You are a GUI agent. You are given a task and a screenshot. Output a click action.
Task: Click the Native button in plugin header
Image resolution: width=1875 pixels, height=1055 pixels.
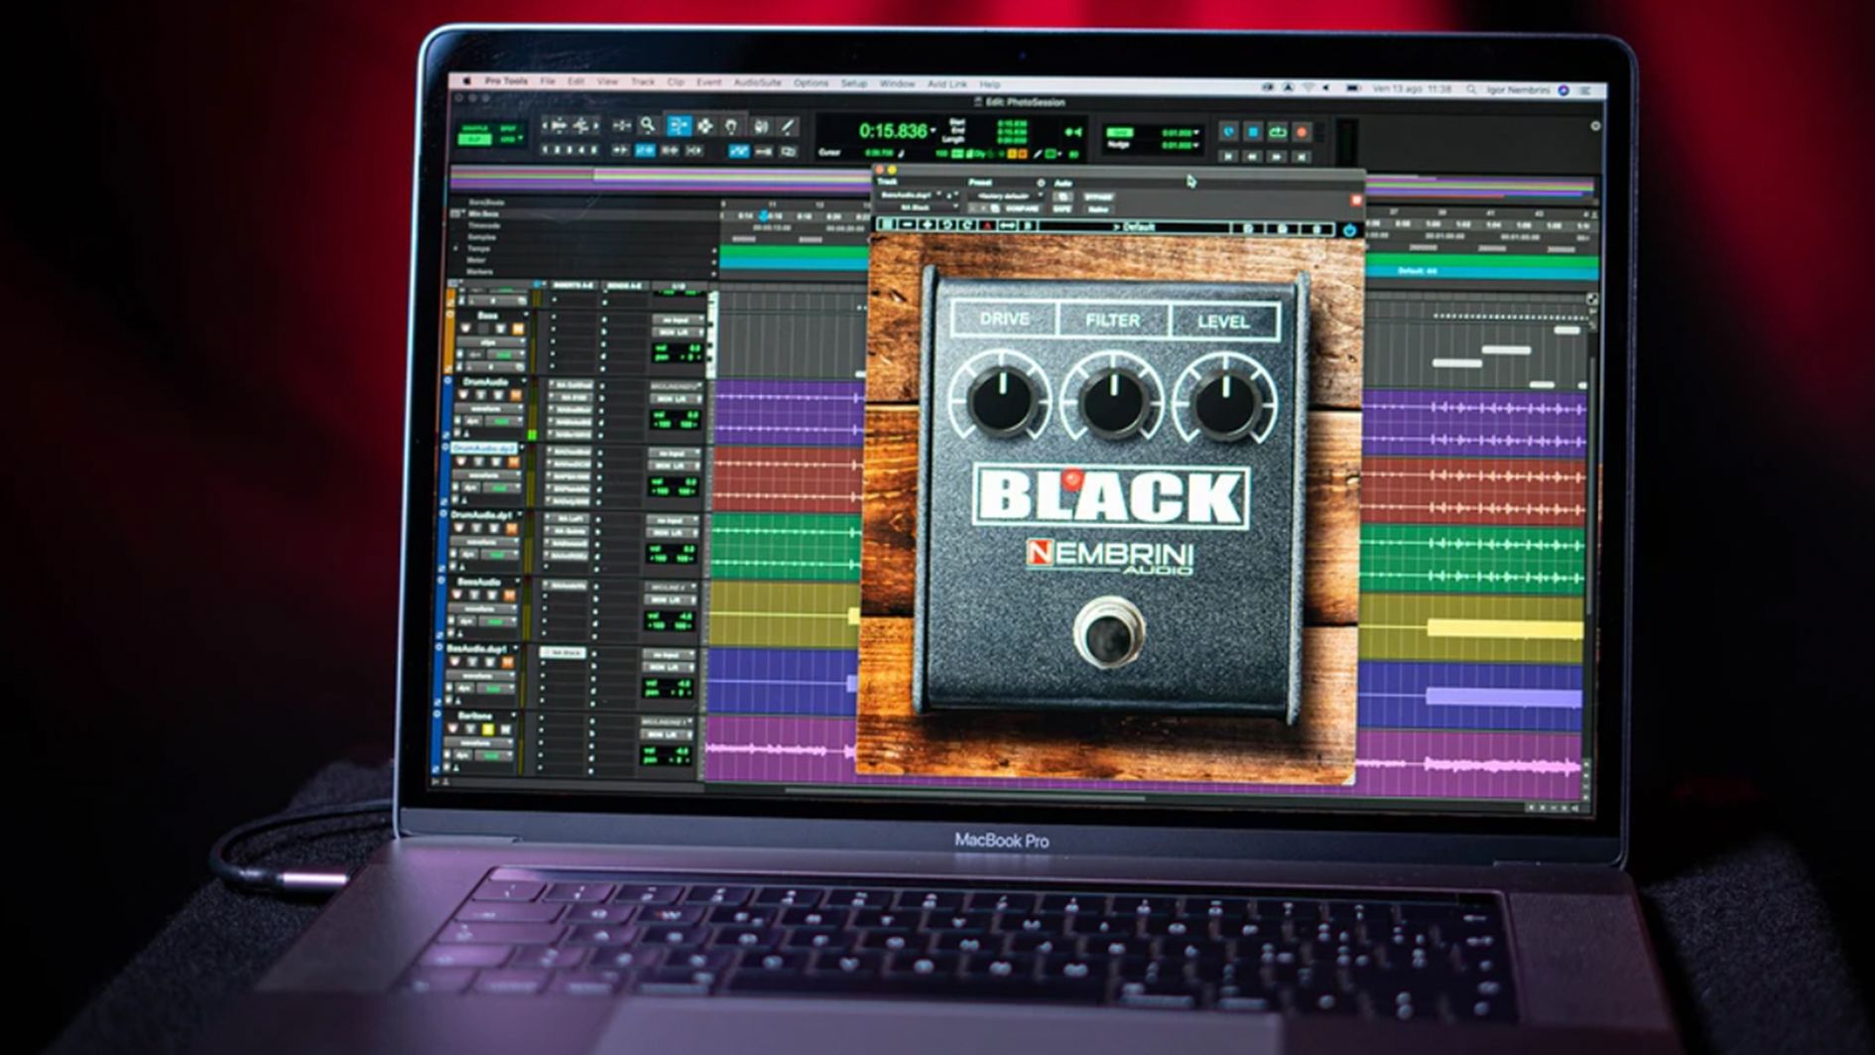(1097, 209)
